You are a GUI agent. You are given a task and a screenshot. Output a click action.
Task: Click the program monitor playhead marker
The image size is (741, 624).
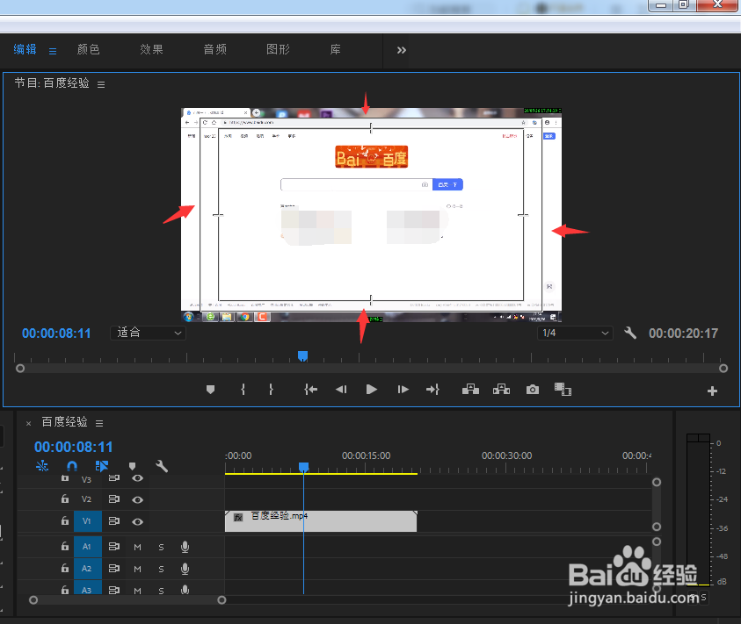303,356
